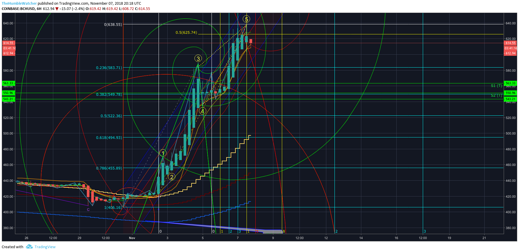Select circled Elliott wave marker 4
The image size is (519, 252).
tap(202, 111)
